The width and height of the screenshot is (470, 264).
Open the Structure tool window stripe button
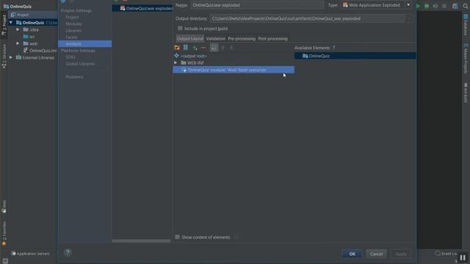[4, 56]
